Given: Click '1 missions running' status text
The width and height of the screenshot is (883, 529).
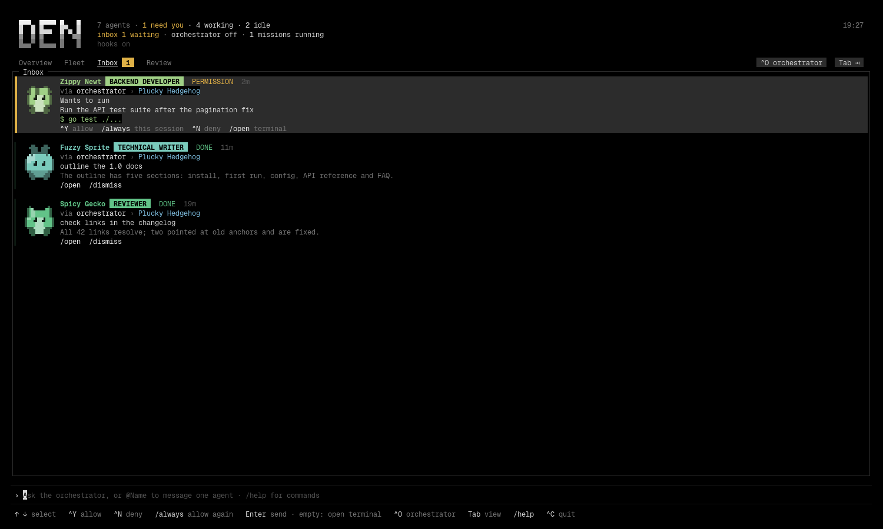Looking at the screenshot, I should (287, 35).
